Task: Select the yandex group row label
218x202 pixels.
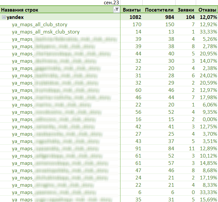Action: (x=15, y=17)
